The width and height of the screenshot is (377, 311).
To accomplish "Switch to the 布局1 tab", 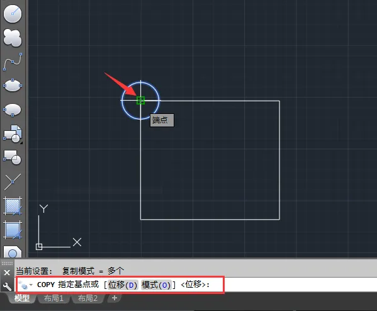I will 53,298.
